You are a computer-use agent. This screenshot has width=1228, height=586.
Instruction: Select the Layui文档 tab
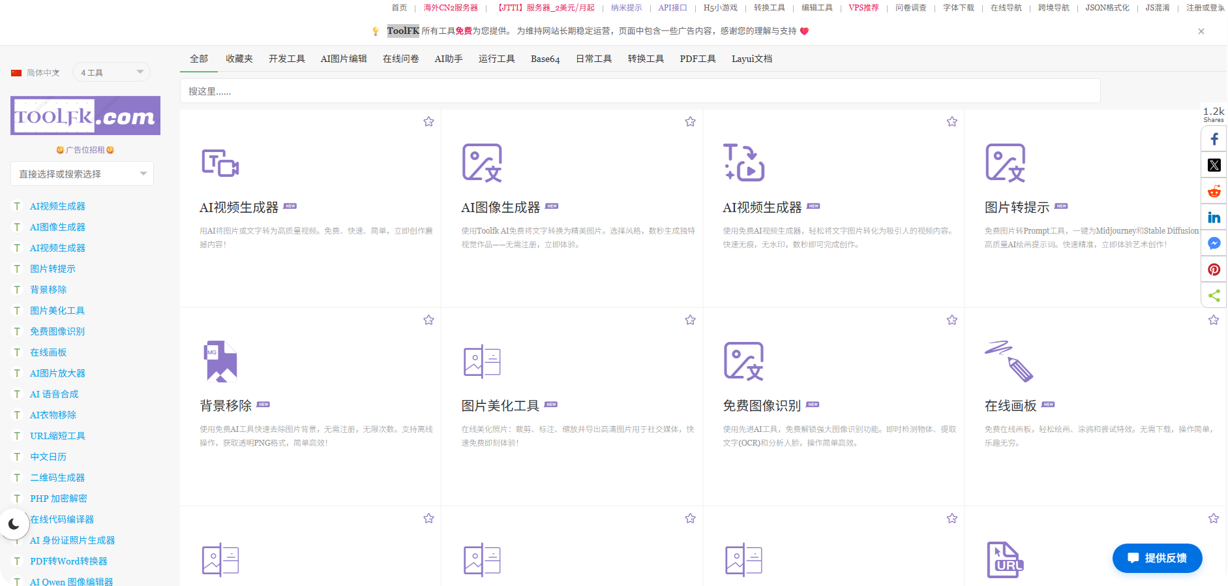(752, 59)
